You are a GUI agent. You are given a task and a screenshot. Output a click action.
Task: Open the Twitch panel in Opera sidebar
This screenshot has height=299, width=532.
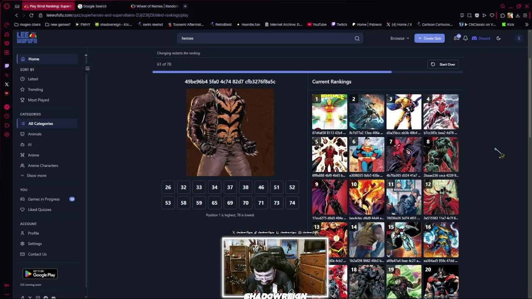(7, 66)
